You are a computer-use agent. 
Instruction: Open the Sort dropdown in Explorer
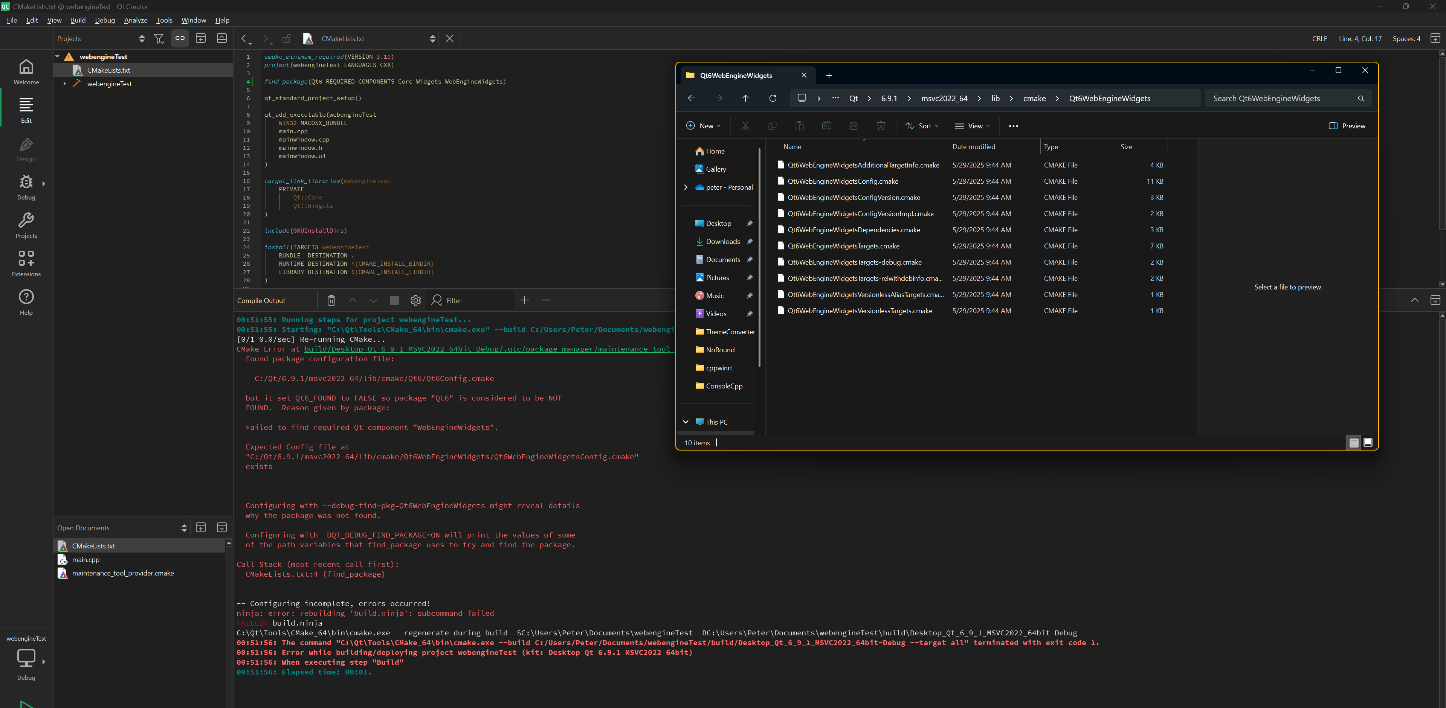coord(922,126)
